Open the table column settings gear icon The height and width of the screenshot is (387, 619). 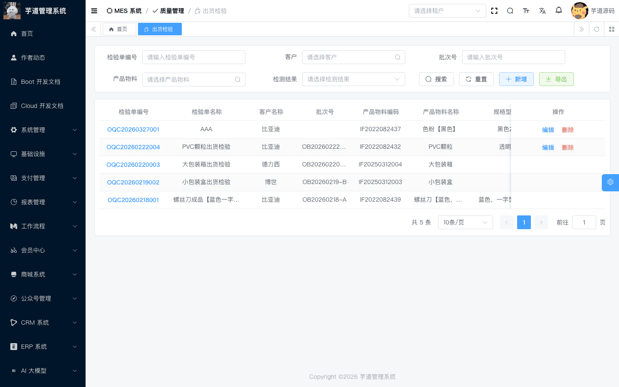610,182
